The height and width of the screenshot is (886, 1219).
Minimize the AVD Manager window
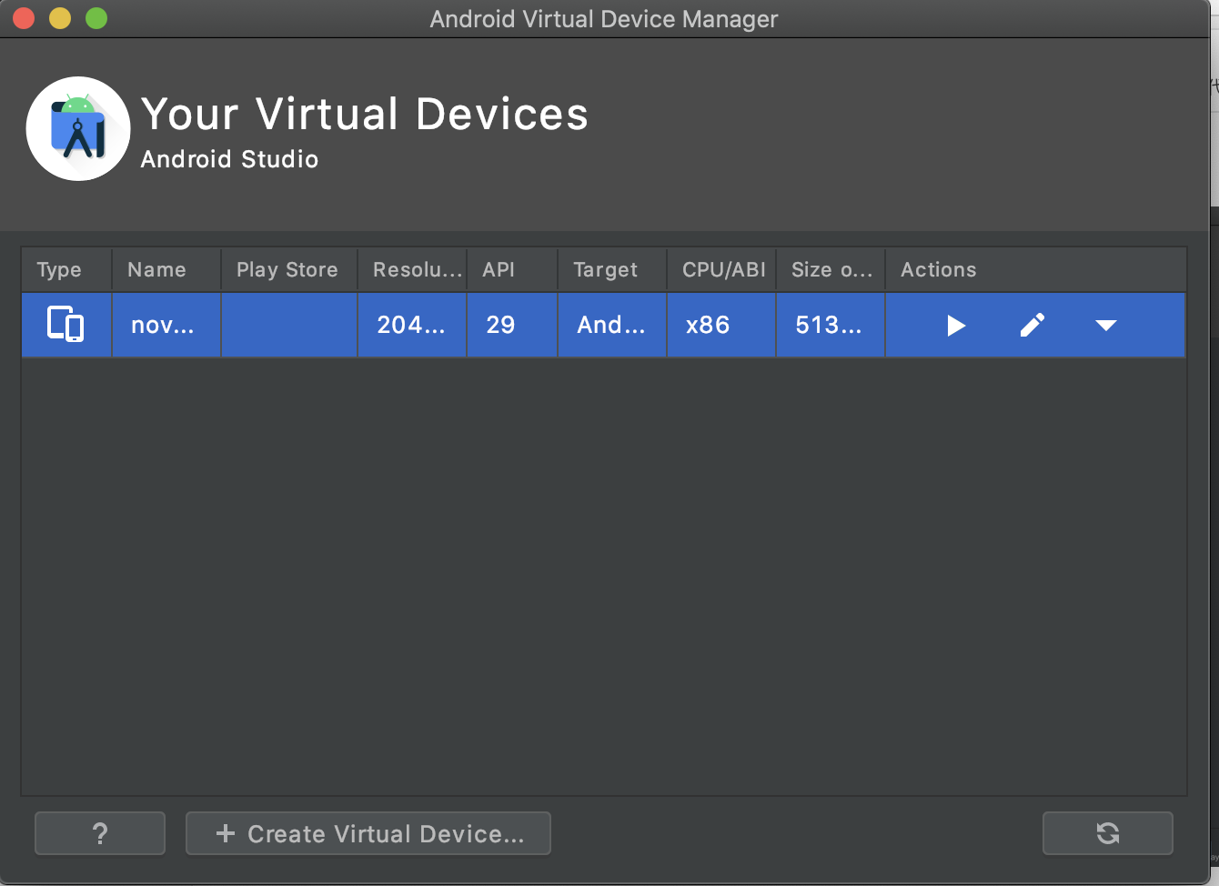(x=60, y=18)
